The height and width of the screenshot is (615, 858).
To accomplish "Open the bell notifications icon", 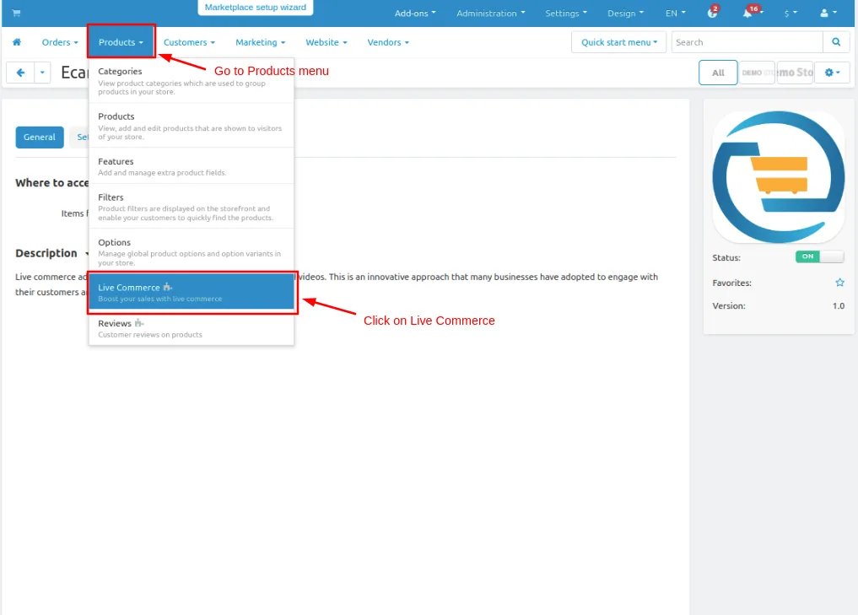I will tap(747, 13).
